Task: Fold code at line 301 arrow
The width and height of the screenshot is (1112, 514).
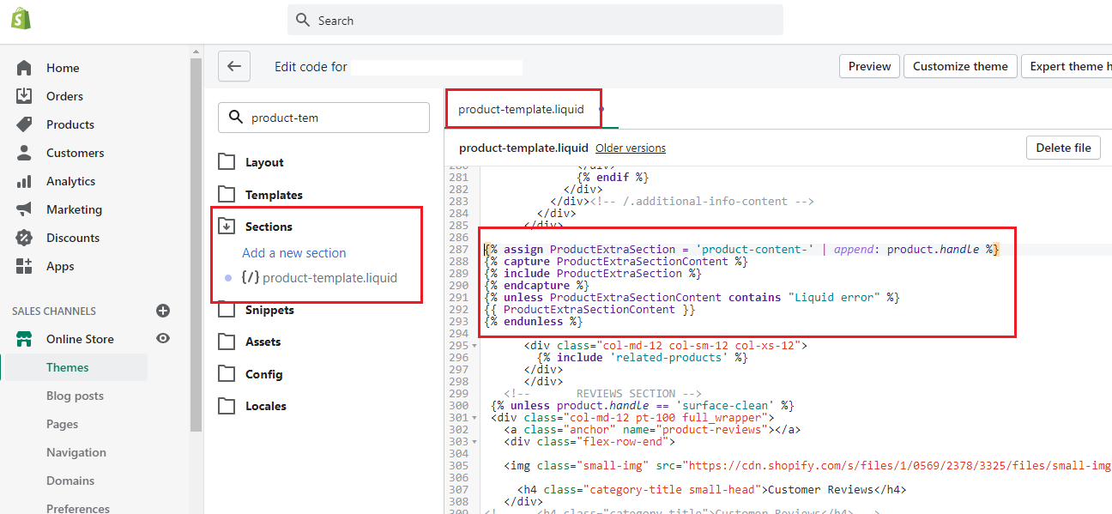Action: click(x=475, y=418)
